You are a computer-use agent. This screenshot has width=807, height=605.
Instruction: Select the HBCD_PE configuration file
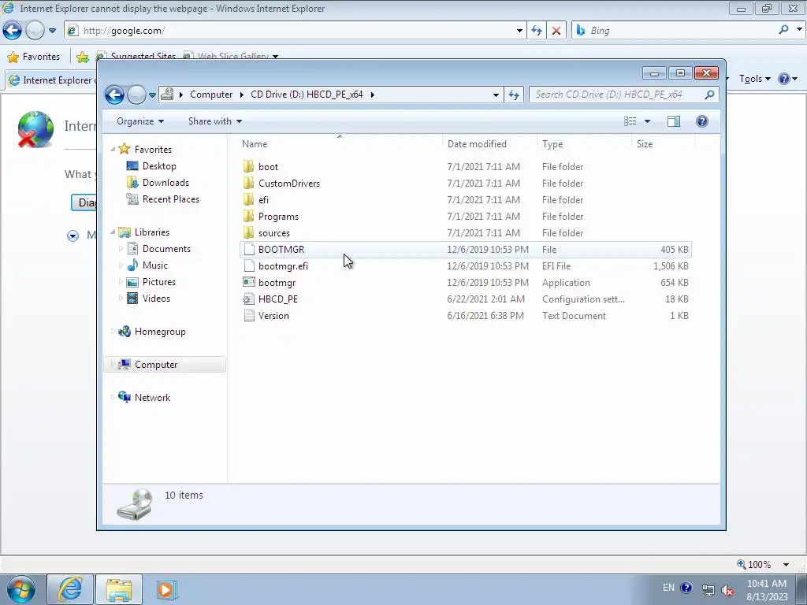[465, 299]
